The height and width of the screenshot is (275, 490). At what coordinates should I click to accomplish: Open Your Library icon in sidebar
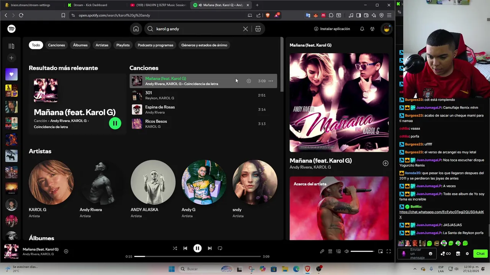tap(11, 46)
